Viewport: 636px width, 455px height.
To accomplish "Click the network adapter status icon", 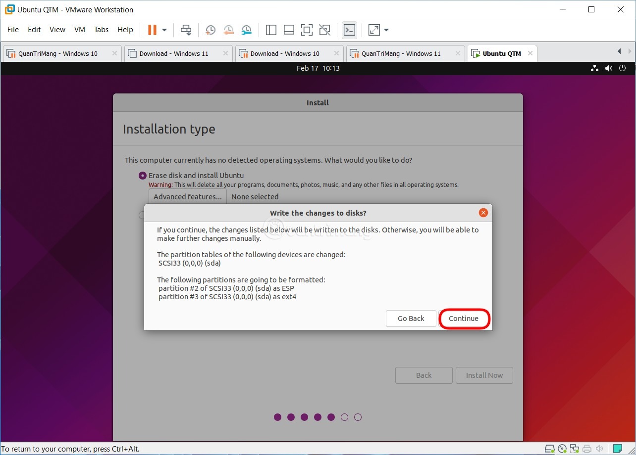I will point(575,449).
